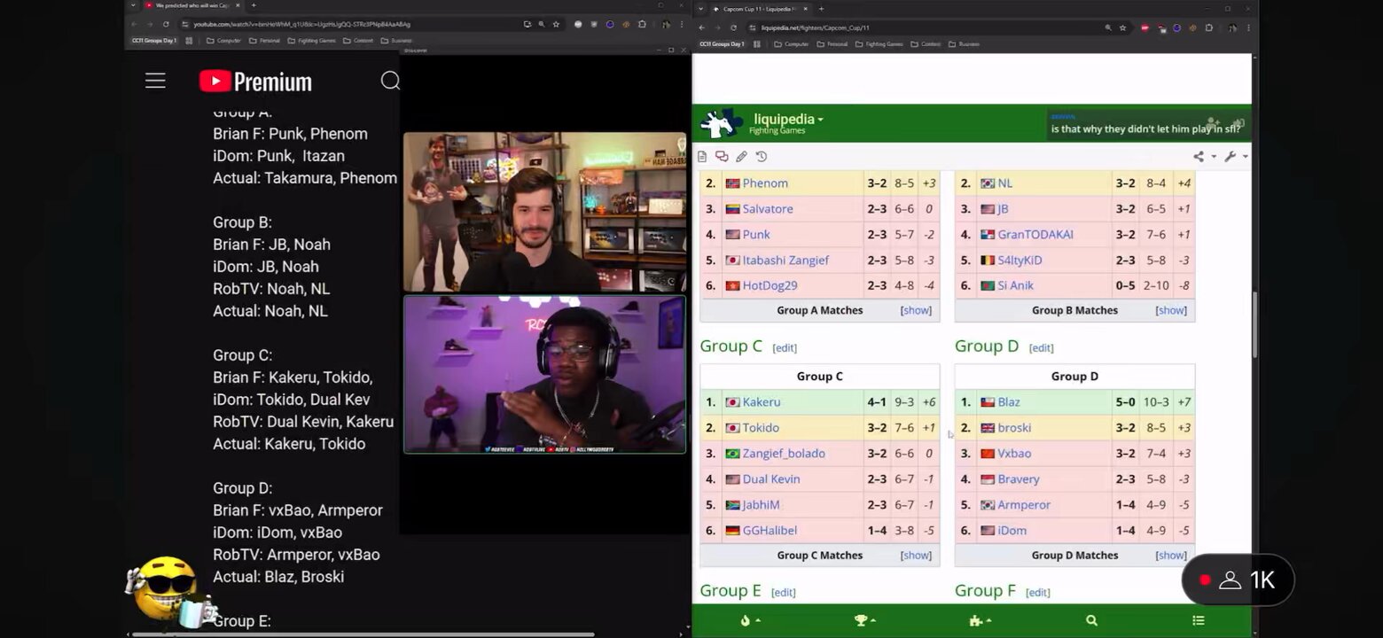The width and height of the screenshot is (1383, 638).
Task: Click the 1K live viewer count badge
Action: click(1238, 580)
